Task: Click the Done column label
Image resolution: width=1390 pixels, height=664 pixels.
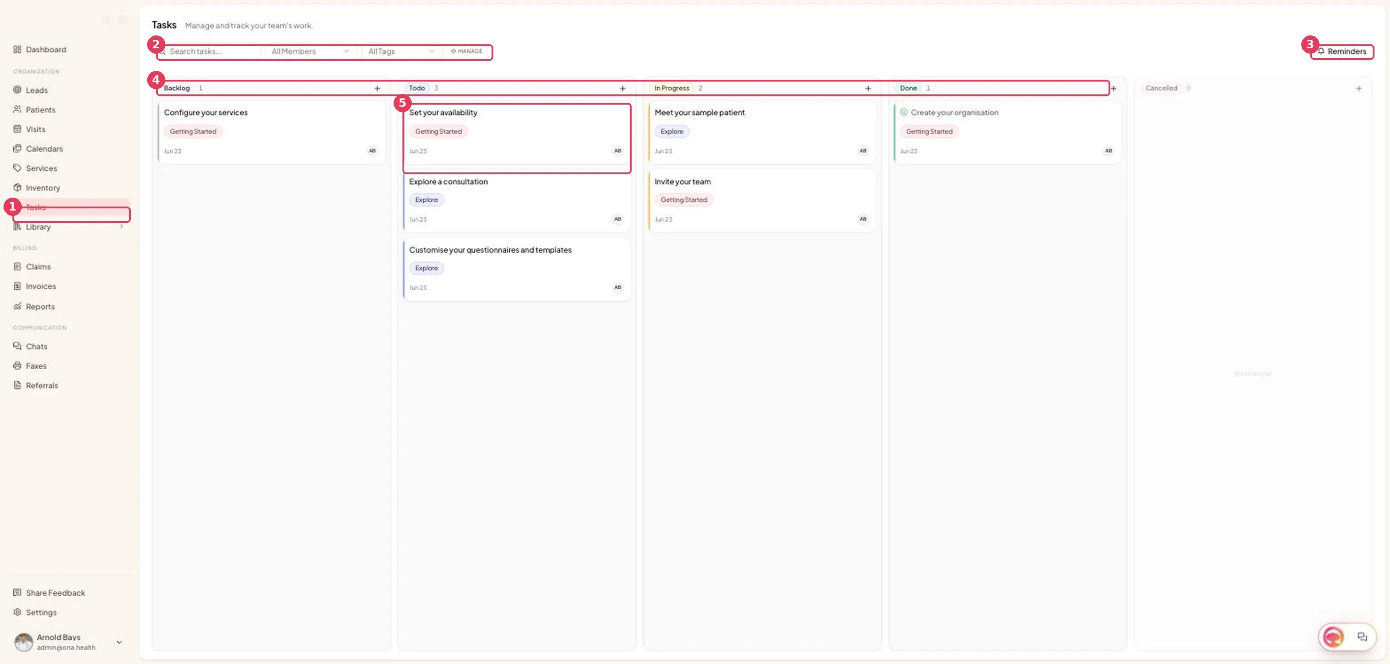Action: click(908, 88)
